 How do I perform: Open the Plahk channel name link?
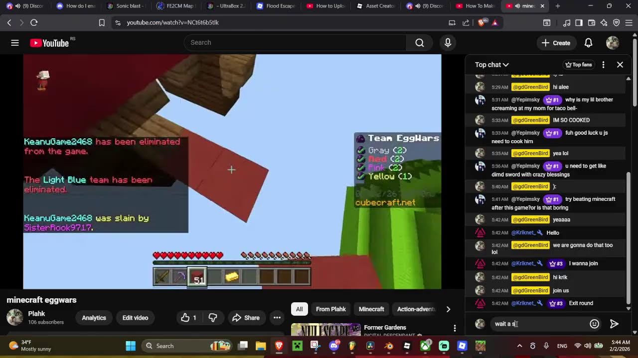pyautogui.click(x=37, y=314)
